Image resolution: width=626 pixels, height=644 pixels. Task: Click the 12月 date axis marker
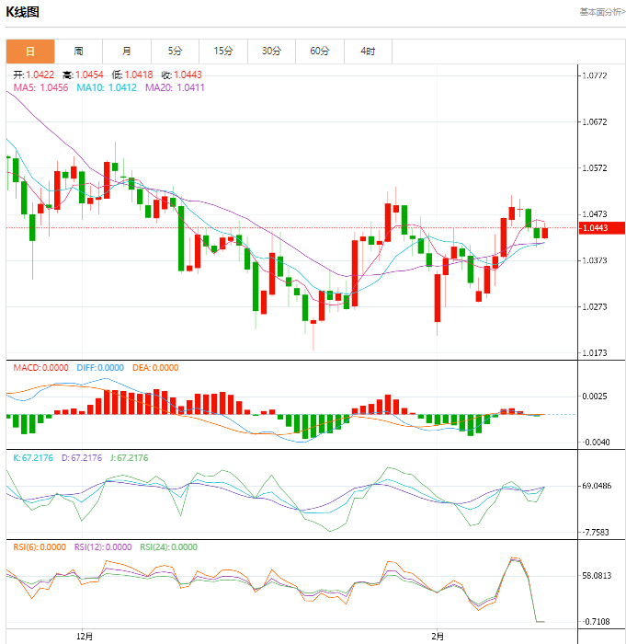tap(85, 637)
